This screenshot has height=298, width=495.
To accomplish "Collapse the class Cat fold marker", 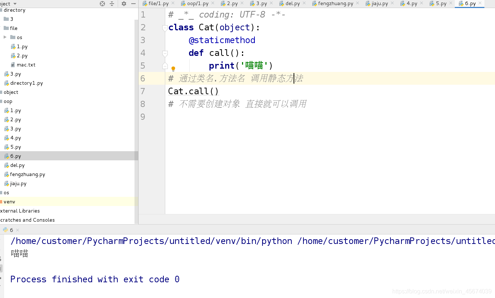I will 165,27.
